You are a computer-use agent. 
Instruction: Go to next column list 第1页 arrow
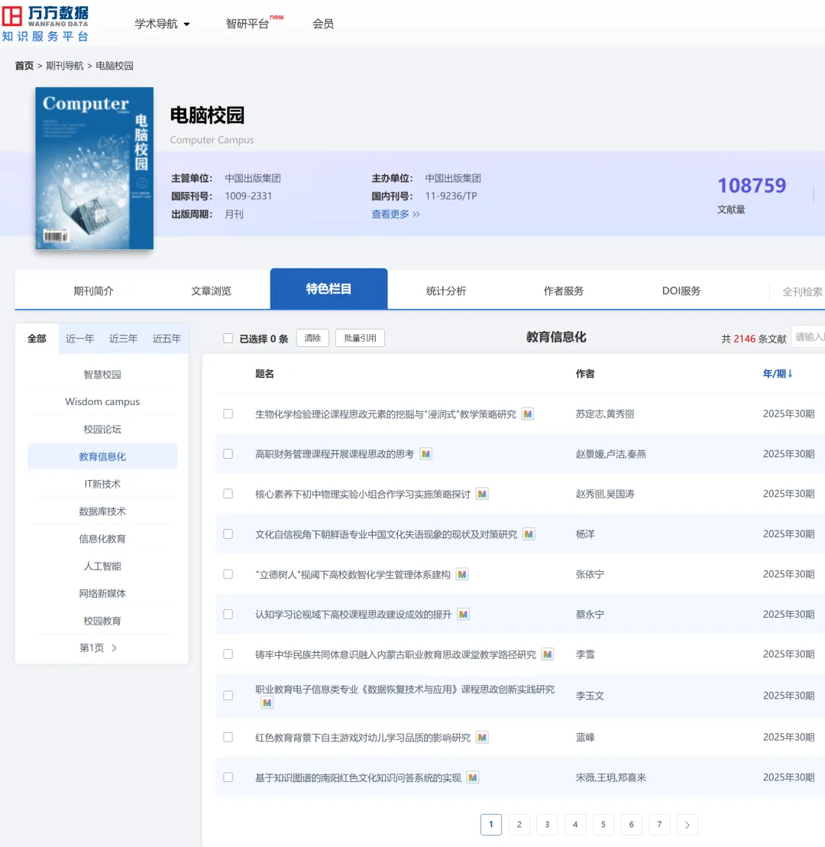coord(114,647)
